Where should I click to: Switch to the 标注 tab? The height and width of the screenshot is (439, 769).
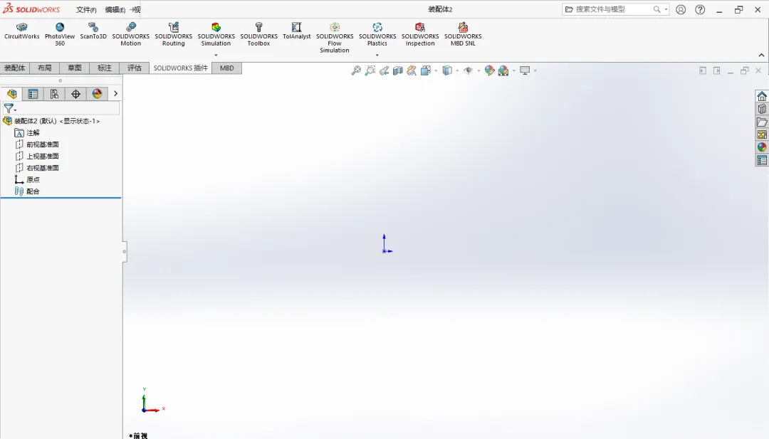pos(105,68)
